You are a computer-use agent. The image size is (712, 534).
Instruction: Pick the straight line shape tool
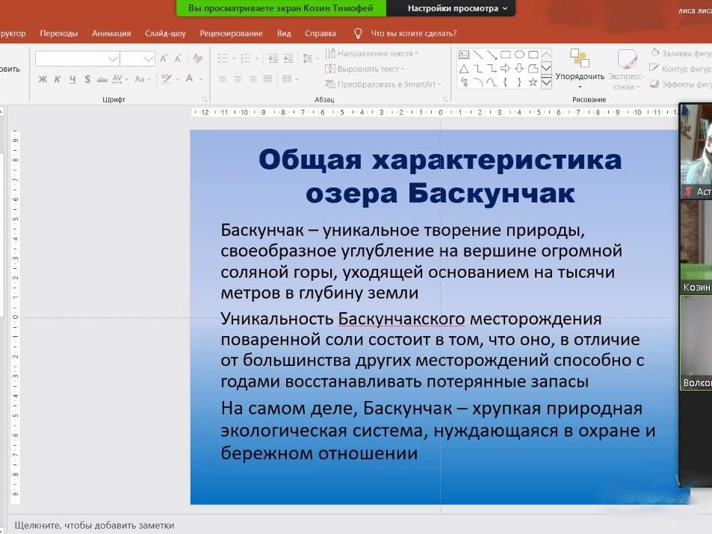click(x=477, y=55)
